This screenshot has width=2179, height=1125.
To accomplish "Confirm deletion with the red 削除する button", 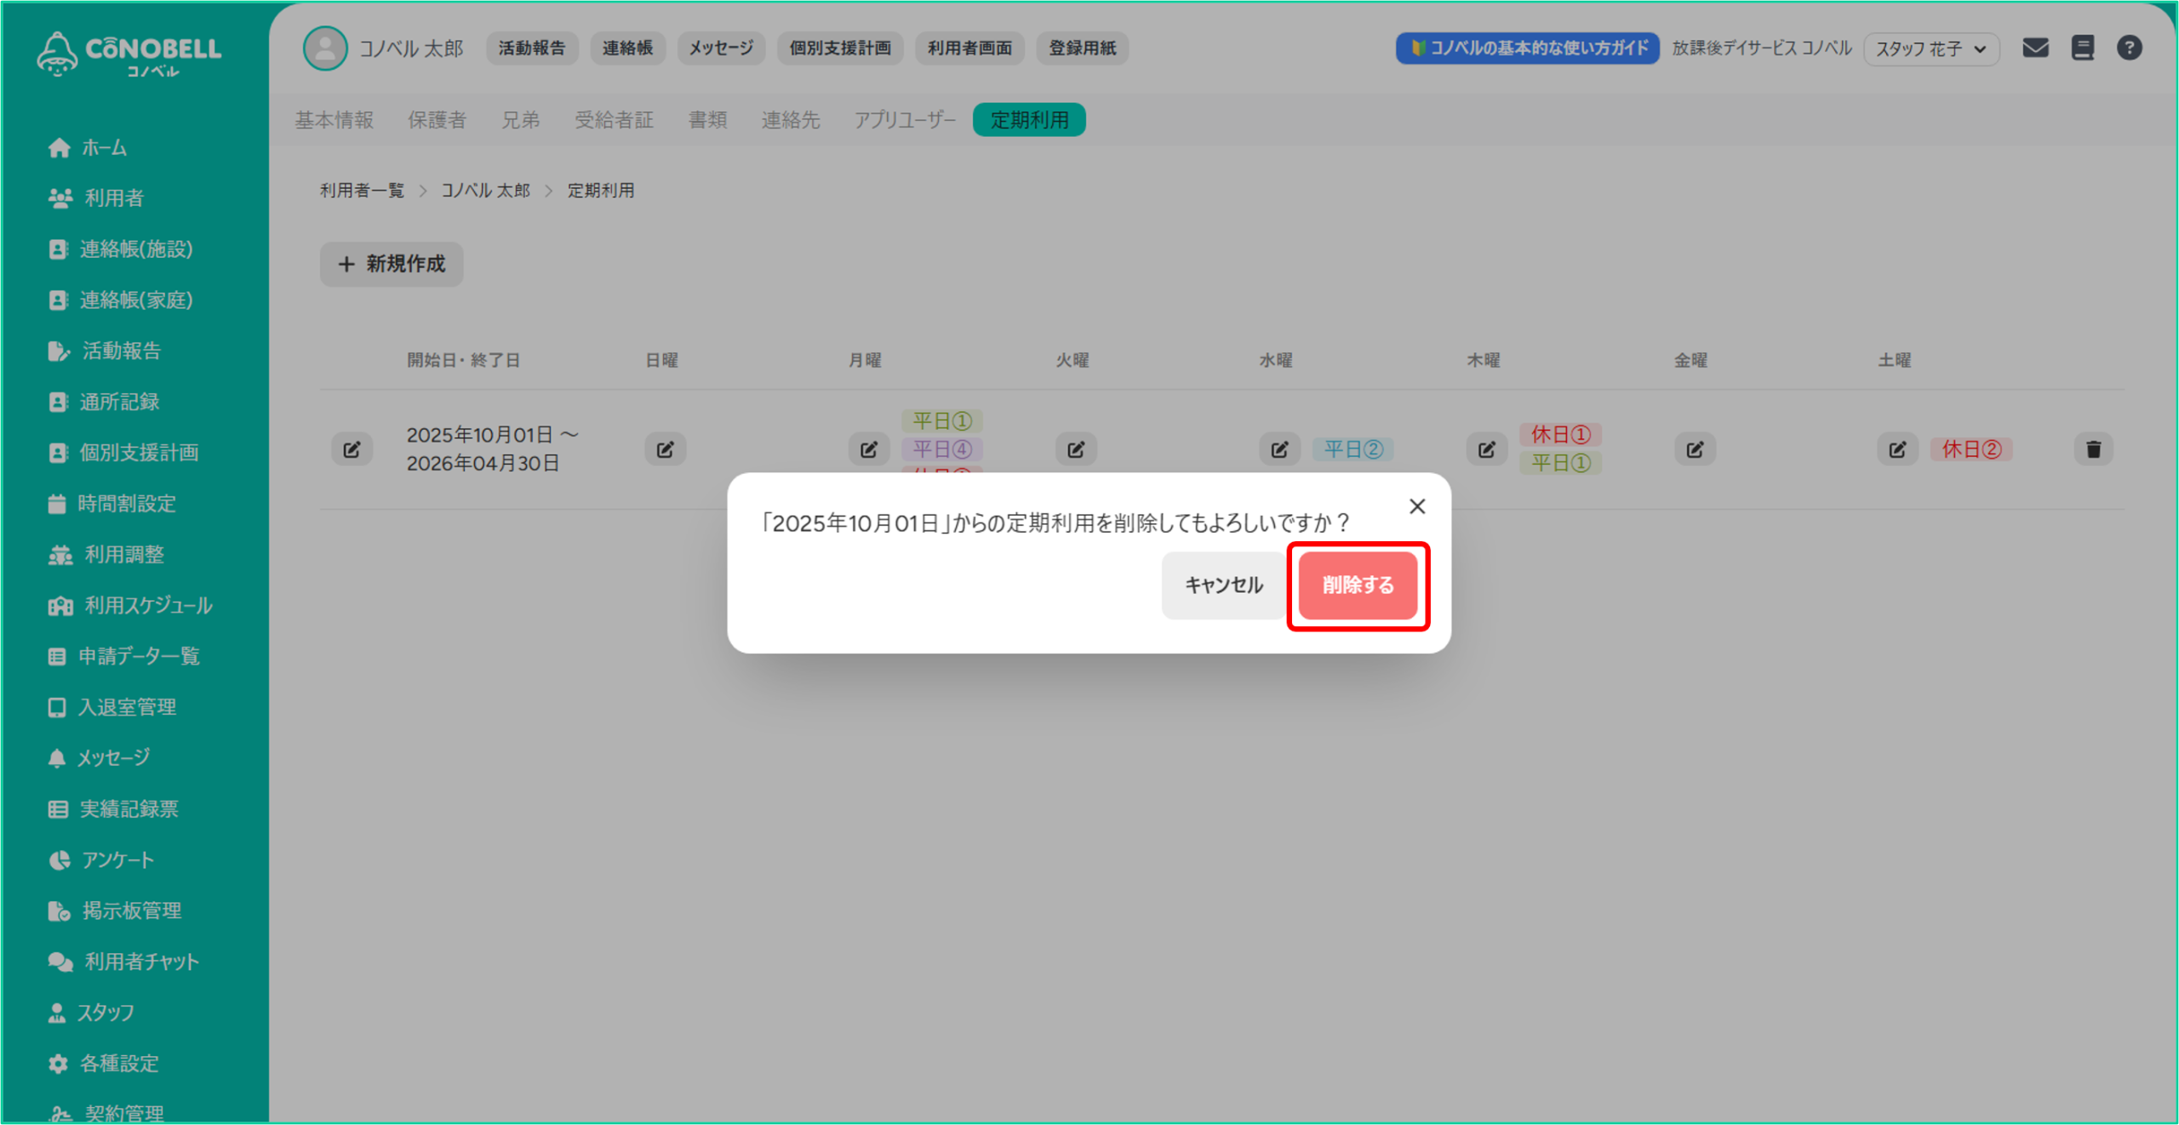I will pyautogui.click(x=1357, y=585).
